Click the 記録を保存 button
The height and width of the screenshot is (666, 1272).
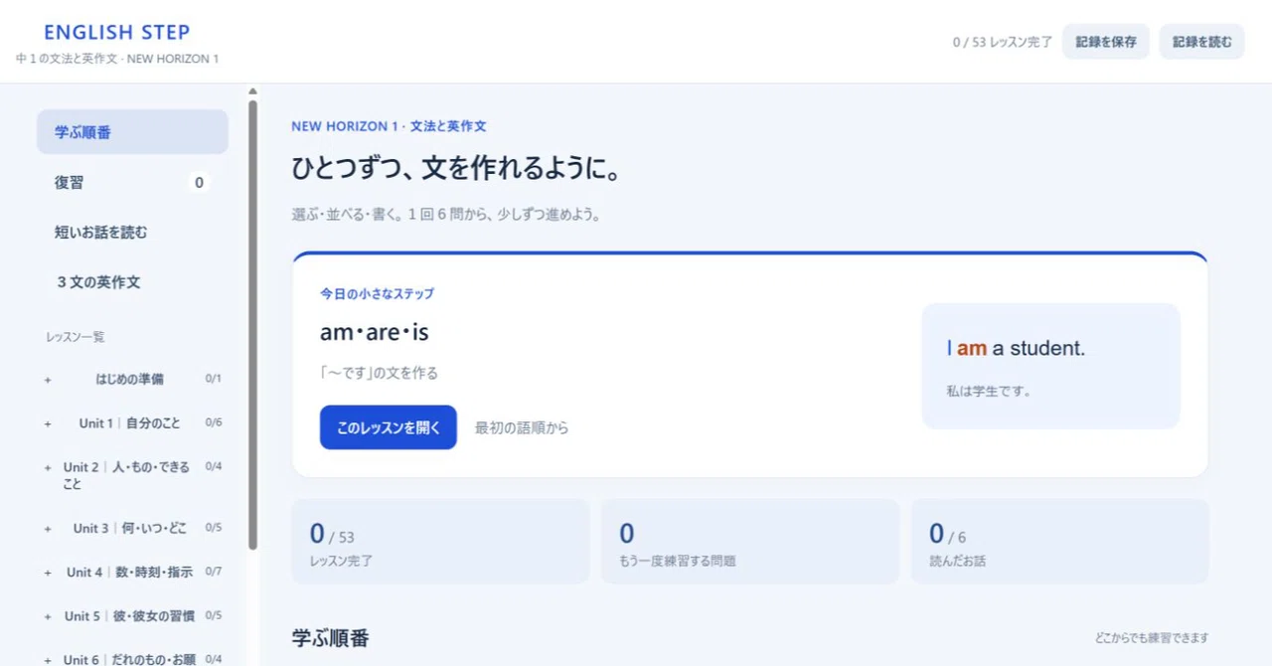click(x=1105, y=42)
